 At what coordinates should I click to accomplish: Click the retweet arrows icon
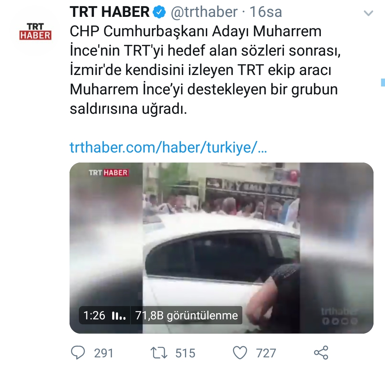(x=159, y=353)
